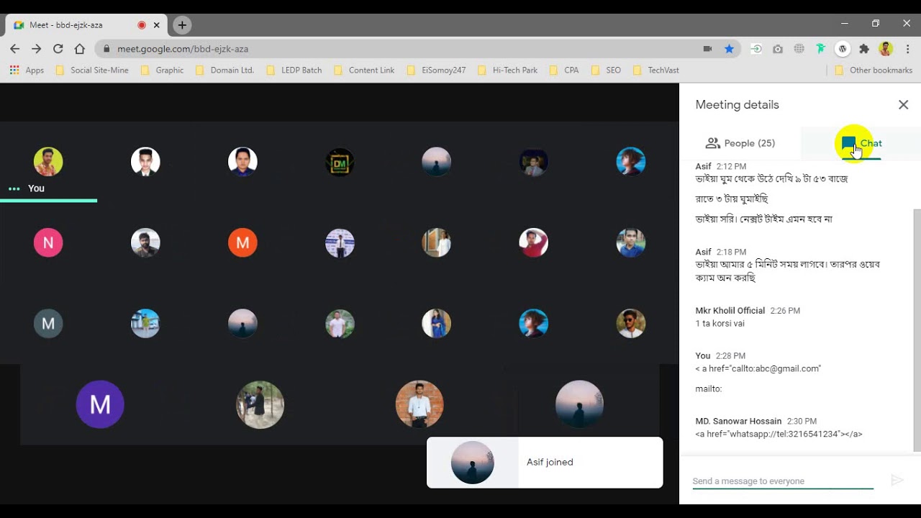Click the camera indicator in address bar
This screenshot has height=518, width=921.
(707, 49)
